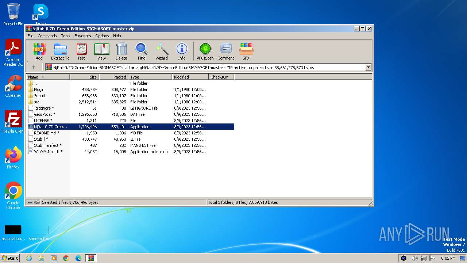The width and height of the screenshot is (467, 263).
Task: Sort by the Type column header
Action: pos(150,77)
